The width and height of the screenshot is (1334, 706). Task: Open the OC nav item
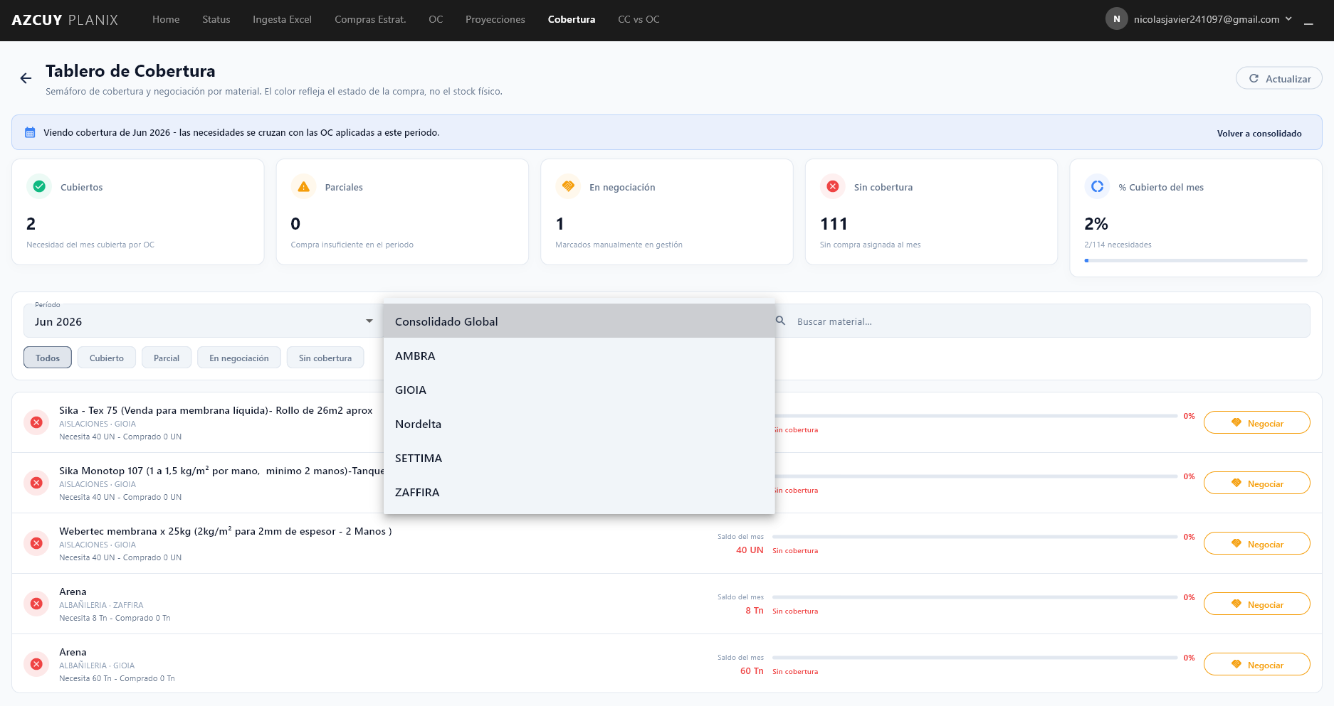436,19
